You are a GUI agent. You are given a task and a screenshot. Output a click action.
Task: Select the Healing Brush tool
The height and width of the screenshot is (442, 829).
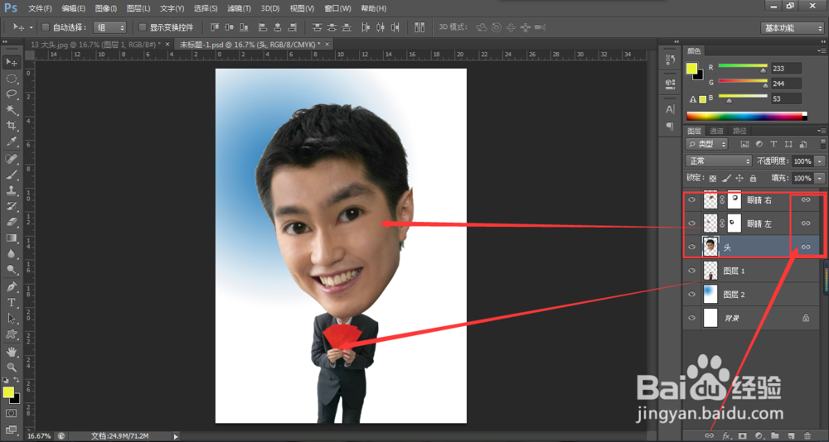[x=11, y=159]
